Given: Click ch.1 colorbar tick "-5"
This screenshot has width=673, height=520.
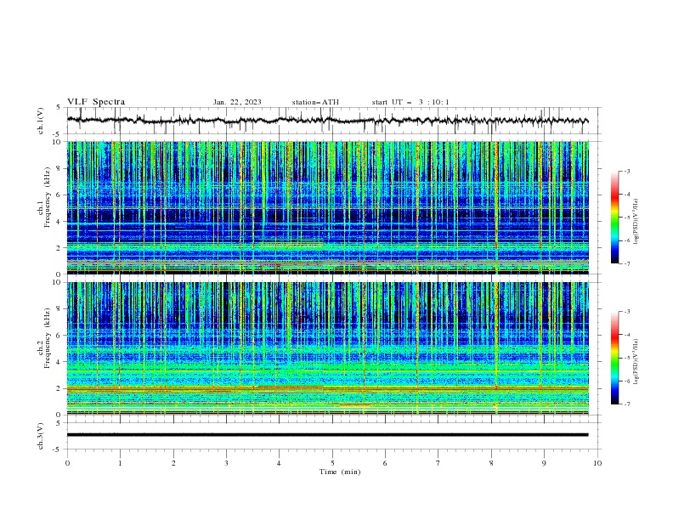Looking at the screenshot, I should coord(627,218).
